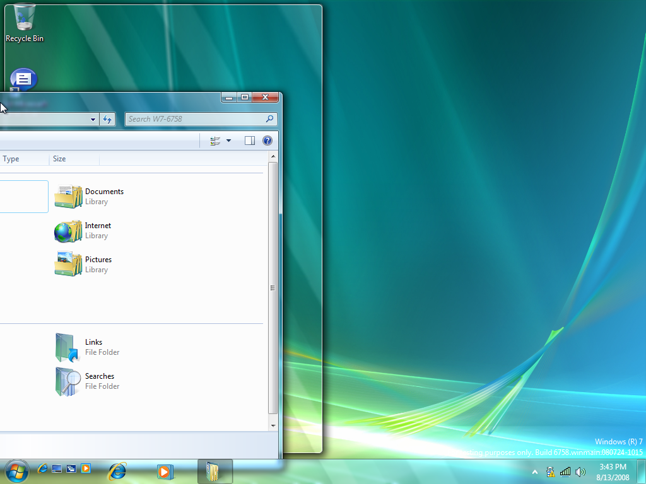Open the Documents library

[68, 197]
